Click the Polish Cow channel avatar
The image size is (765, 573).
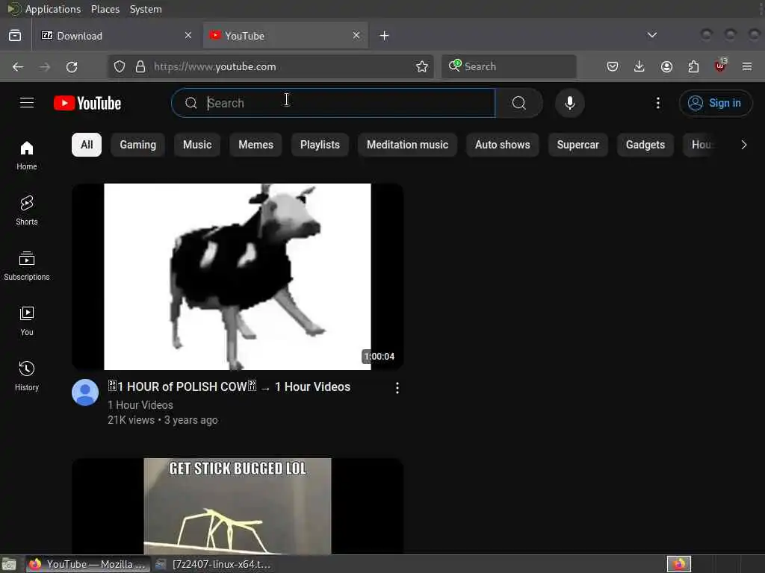click(x=85, y=392)
